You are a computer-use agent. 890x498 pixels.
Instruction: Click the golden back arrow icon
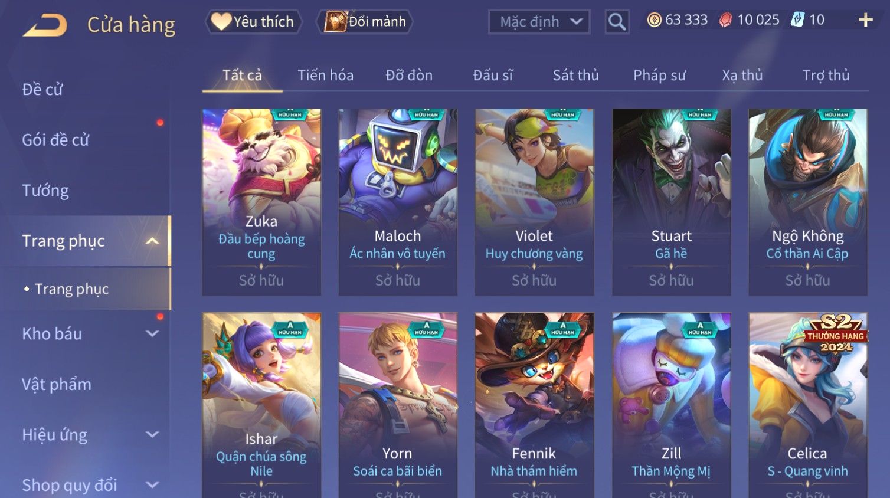tap(45, 25)
